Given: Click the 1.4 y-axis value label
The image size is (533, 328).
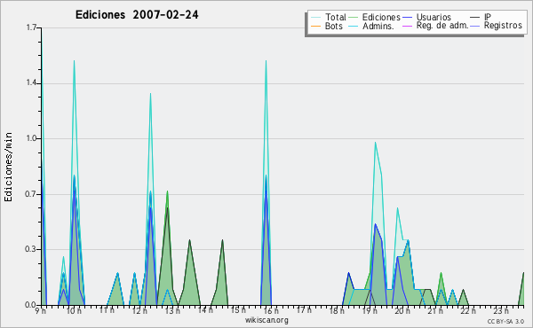Looking at the screenshot, I should [32, 82].
